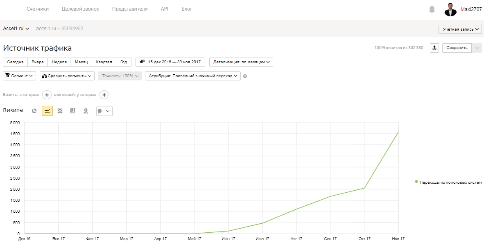Open the map chart view
The image size is (484, 247).
coord(86,111)
